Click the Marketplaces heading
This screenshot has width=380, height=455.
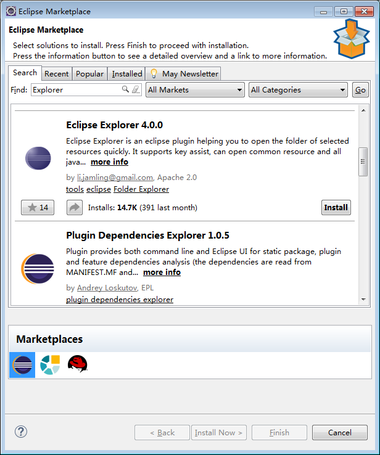[49, 339]
